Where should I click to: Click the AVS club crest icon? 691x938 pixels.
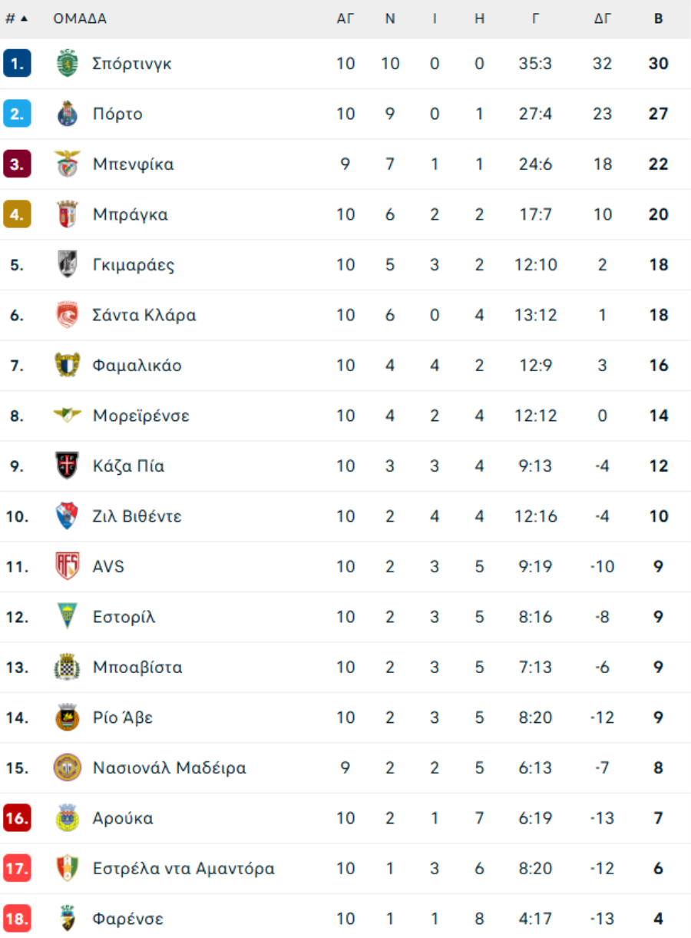click(x=68, y=566)
